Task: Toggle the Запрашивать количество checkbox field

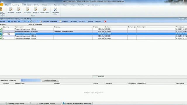Action: (x=31, y=80)
